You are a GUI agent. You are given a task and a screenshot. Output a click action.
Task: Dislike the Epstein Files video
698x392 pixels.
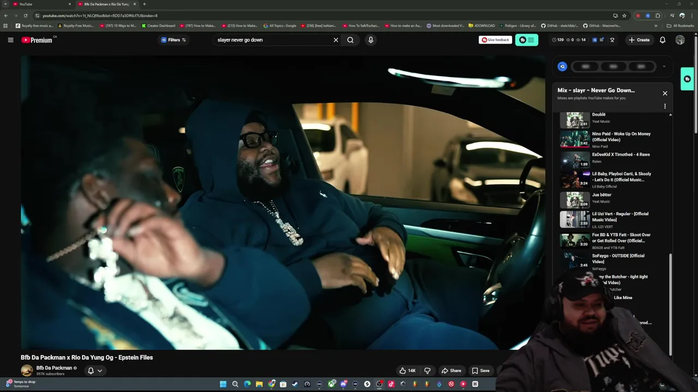(x=428, y=371)
